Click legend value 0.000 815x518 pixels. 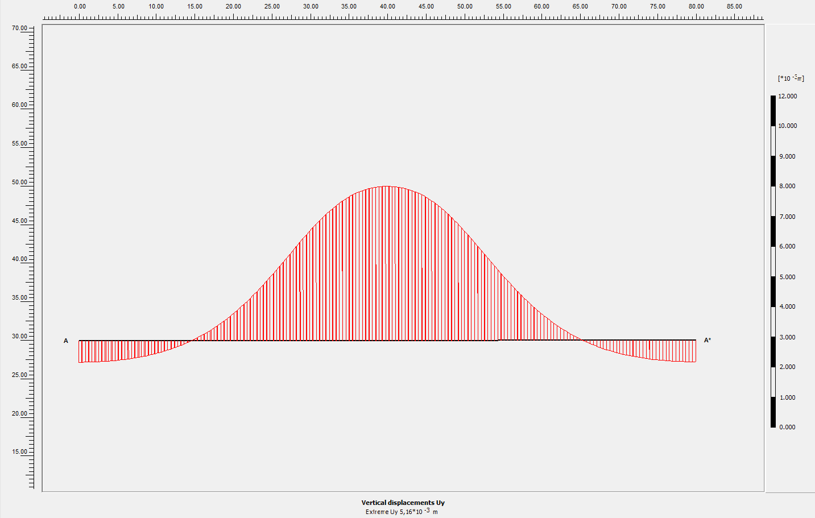[x=788, y=427]
